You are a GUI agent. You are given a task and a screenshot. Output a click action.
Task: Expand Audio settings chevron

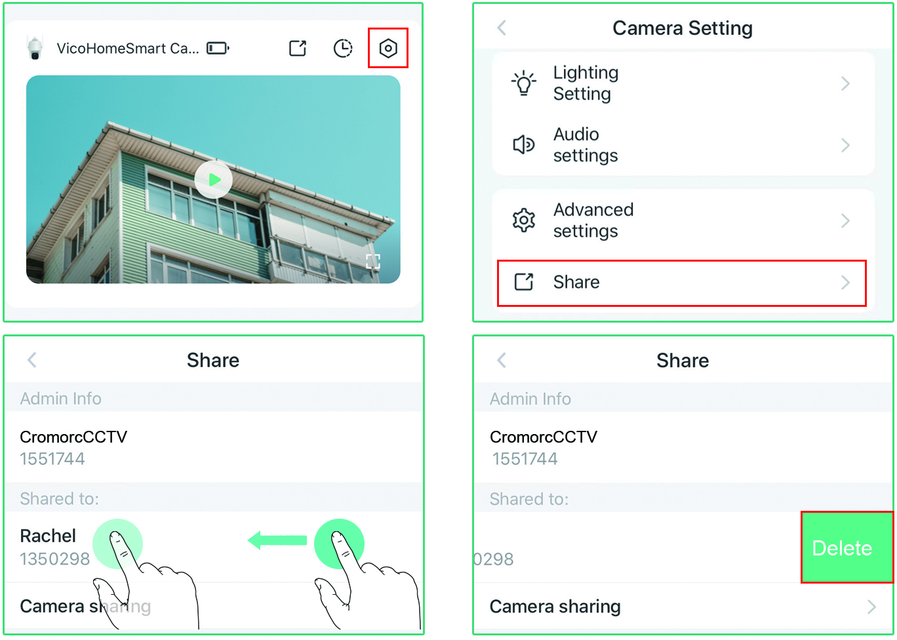[x=845, y=145]
